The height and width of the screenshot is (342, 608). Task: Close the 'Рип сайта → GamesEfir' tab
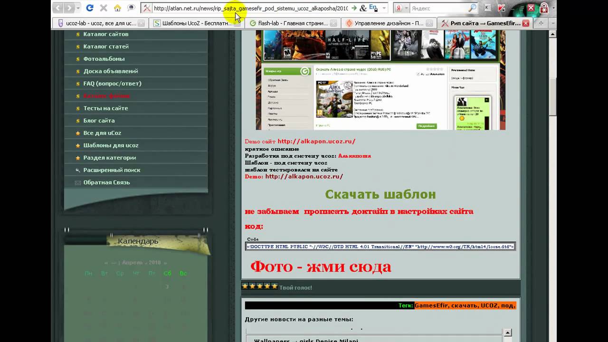click(526, 23)
